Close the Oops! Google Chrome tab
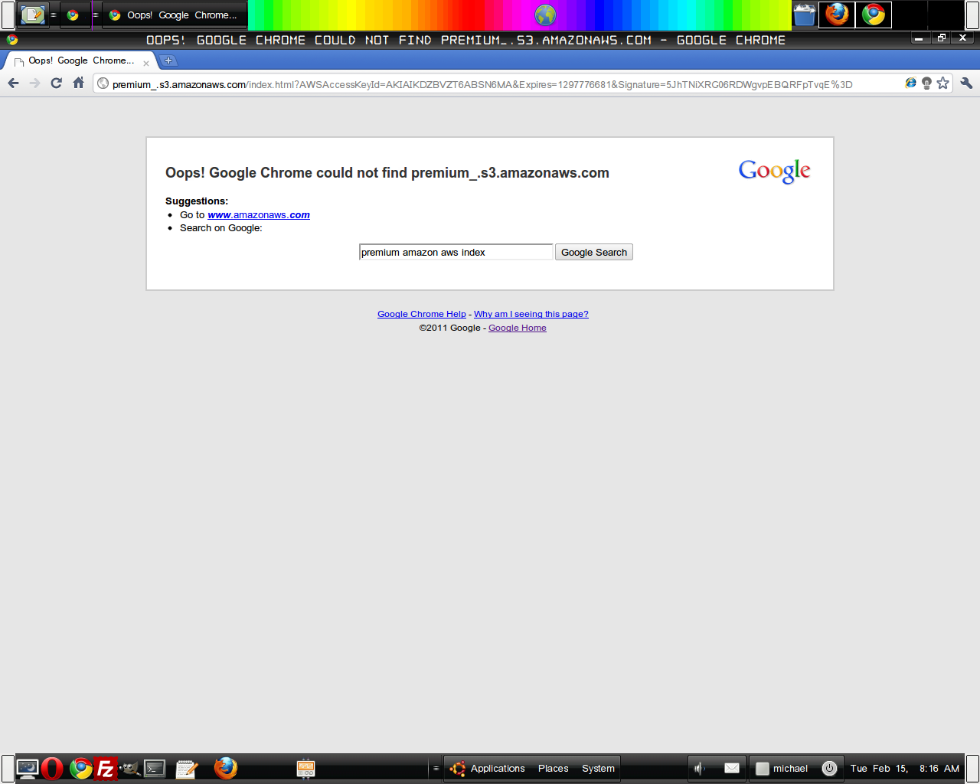Screen dimensions: 980x784 click(x=146, y=64)
